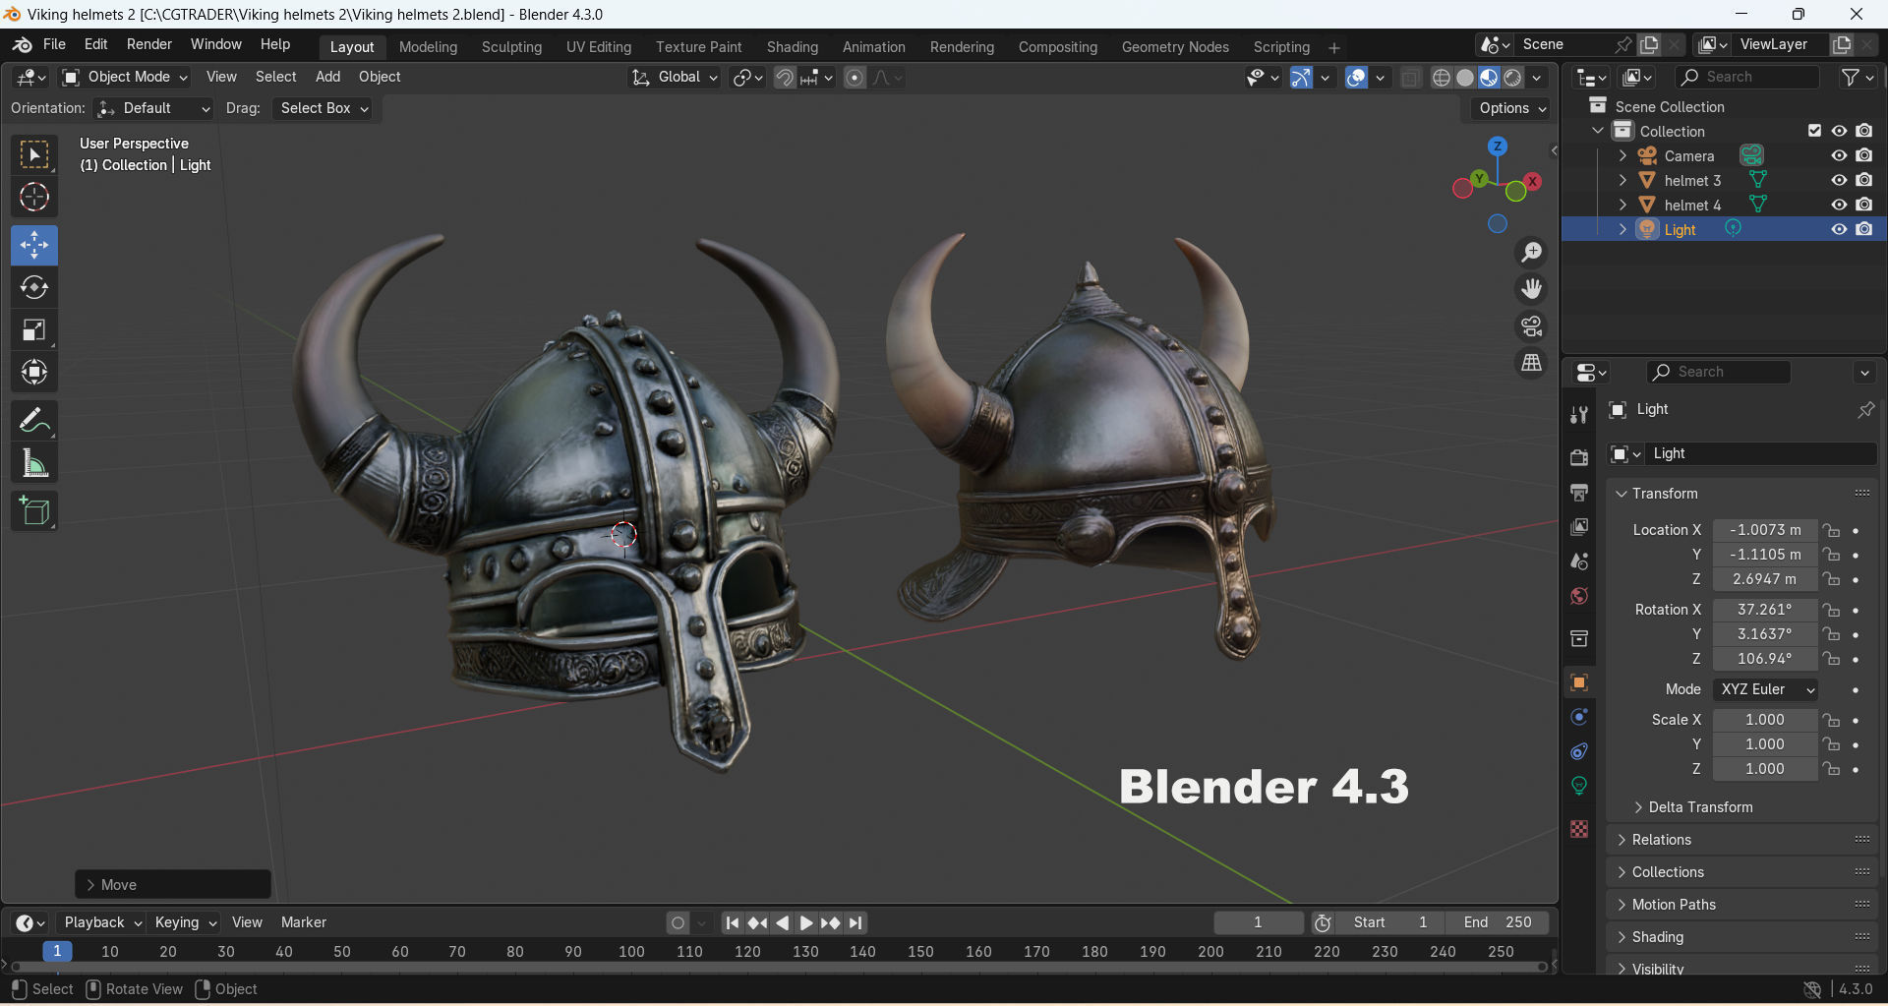The height and width of the screenshot is (1006, 1888).
Task: Activate the Move tool
Action: pyautogui.click(x=34, y=245)
